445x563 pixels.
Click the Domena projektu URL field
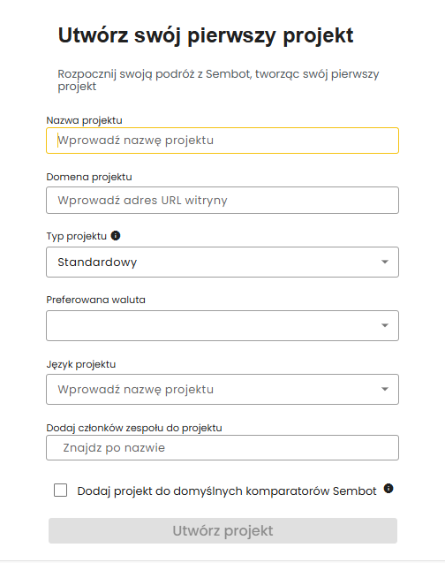222,200
